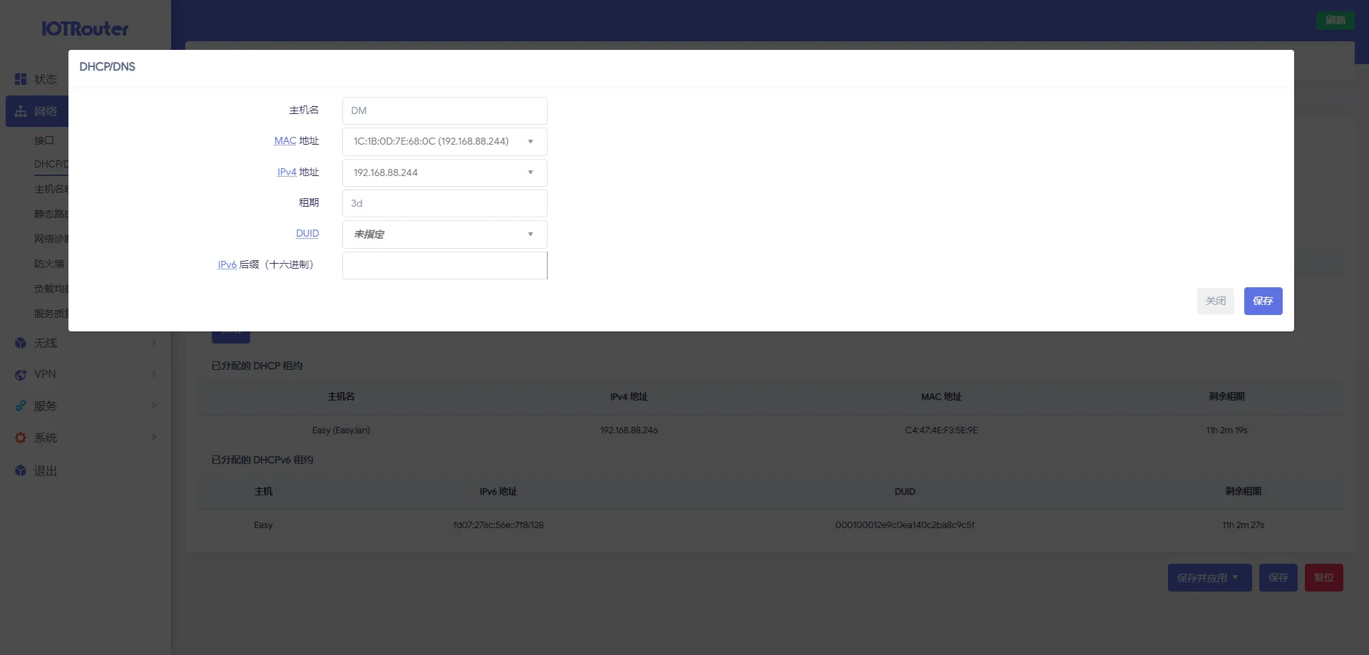This screenshot has width=1369, height=655.
Task: Open the MAC address dropdown
Action: [x=444, y=142]
